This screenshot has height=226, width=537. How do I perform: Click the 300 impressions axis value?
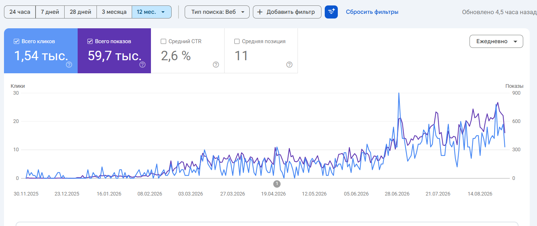[x=516, y=150]
